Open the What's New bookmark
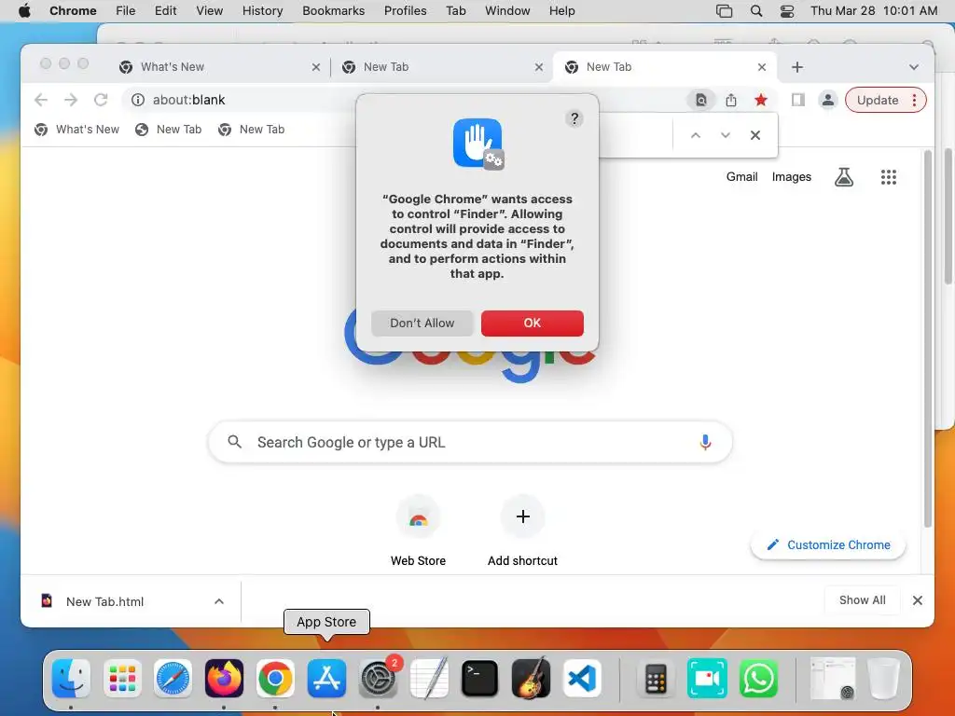The height and width of the screenshot is (716, 955). point(76,129)
